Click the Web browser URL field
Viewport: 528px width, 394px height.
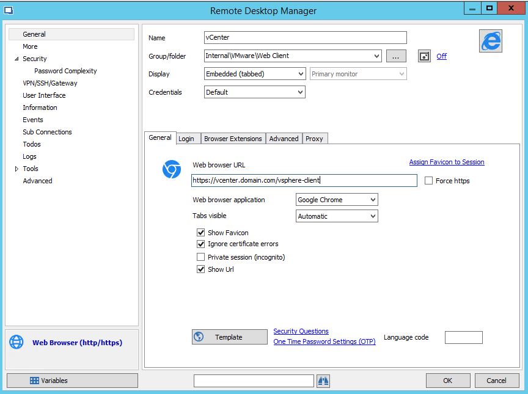click(x=304, y=180)
